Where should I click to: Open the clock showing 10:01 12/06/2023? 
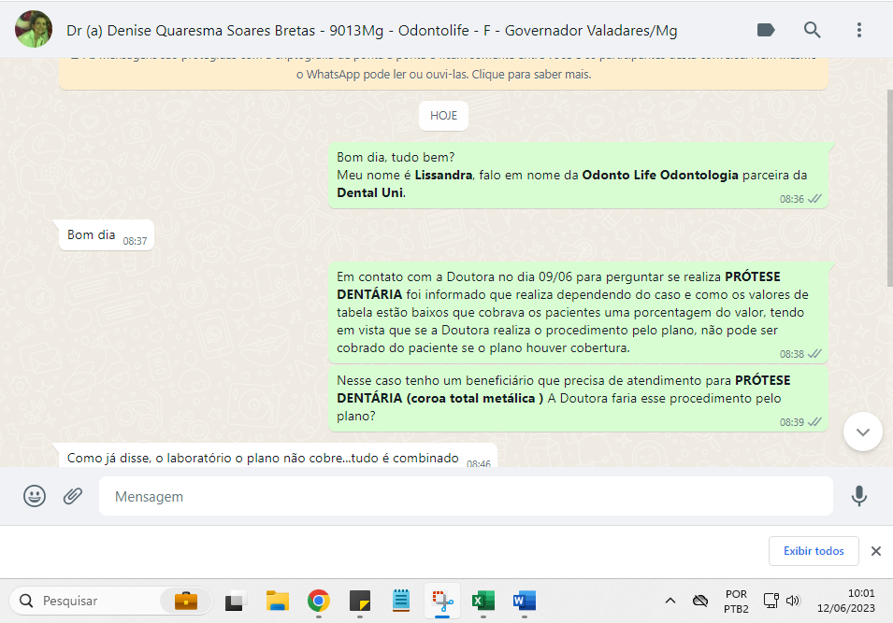click(845, 601)
